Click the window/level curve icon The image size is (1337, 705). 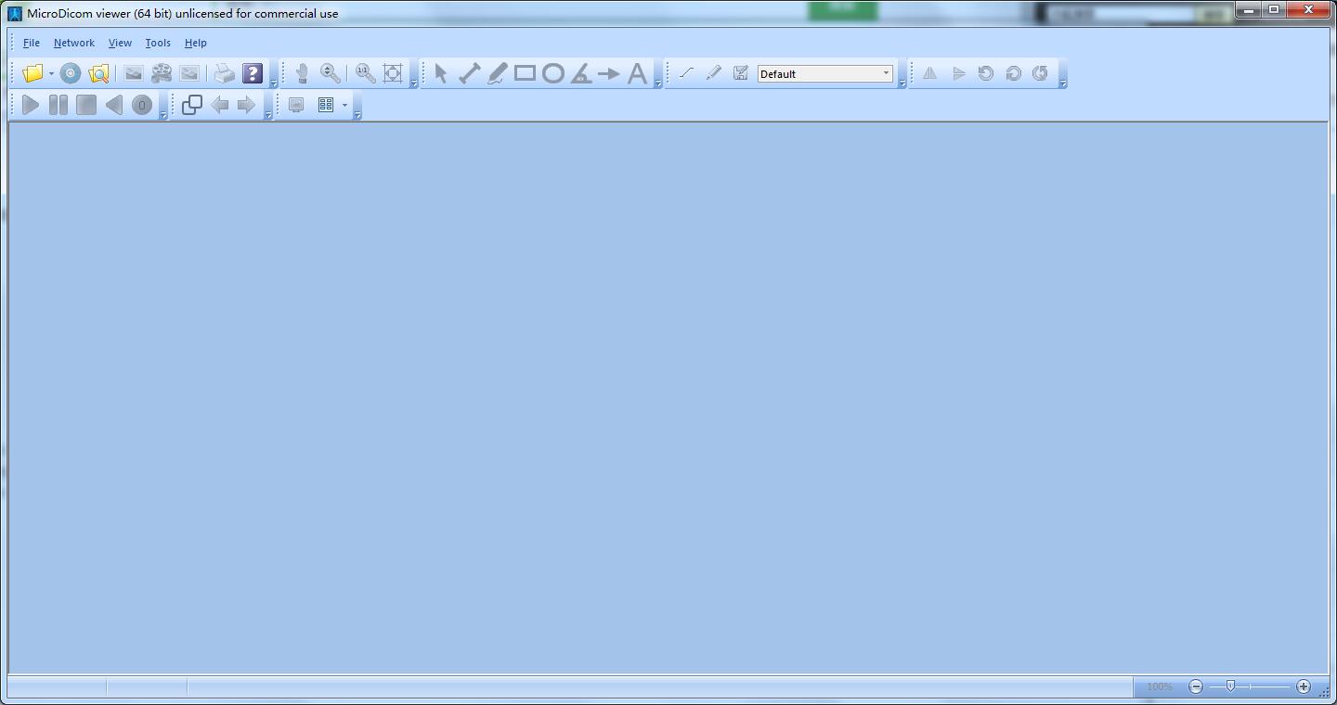[686, 73]
